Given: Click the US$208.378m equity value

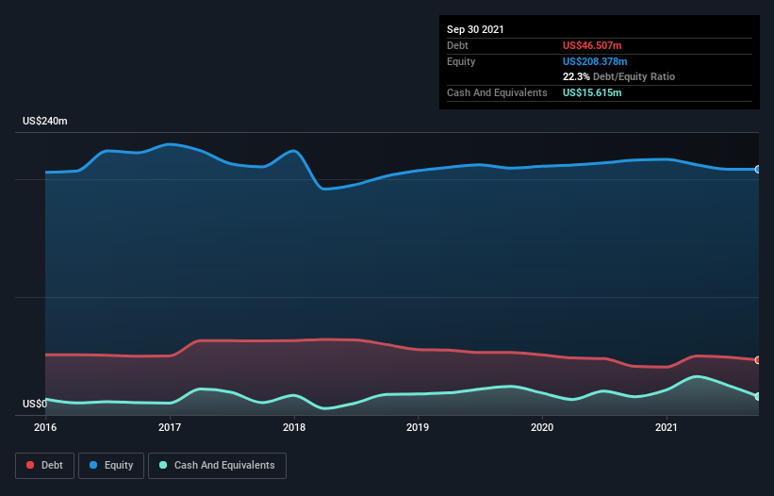Looking at the screenshot, I should coord(595,61).
